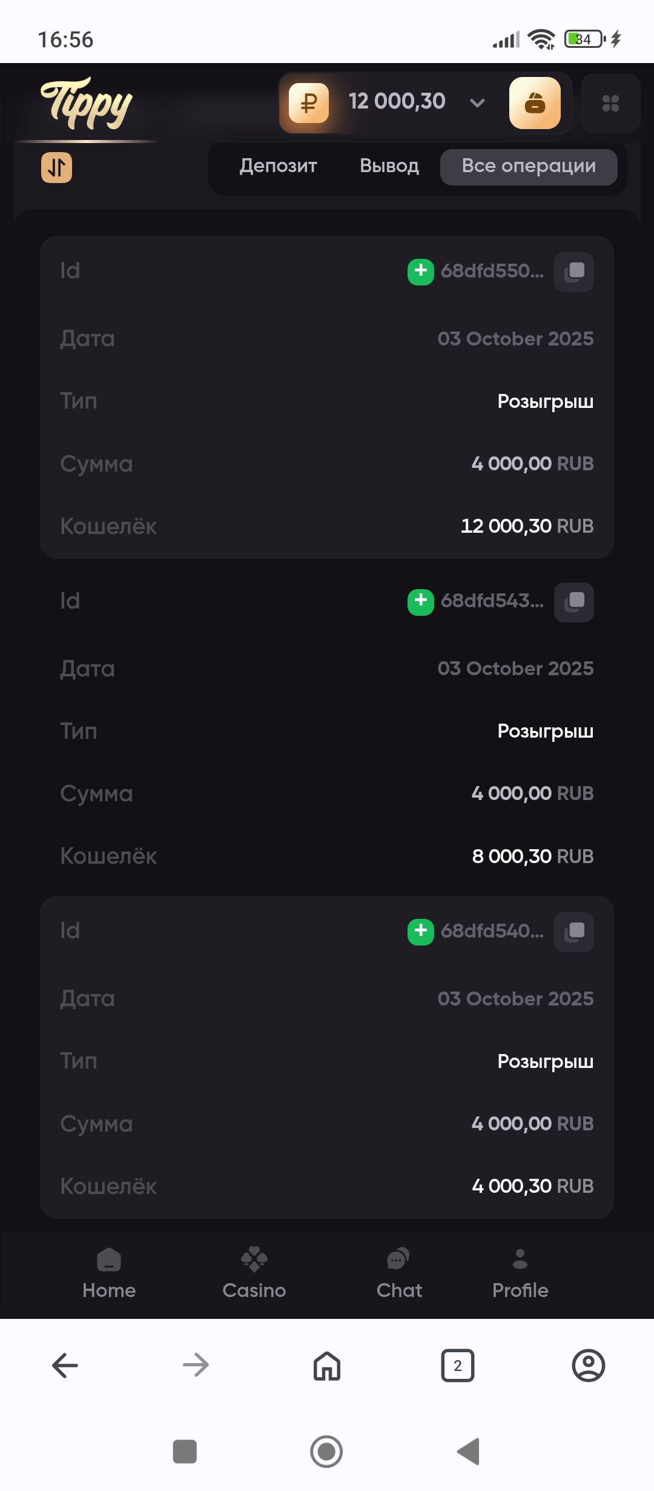Open browser tabs switcher showing 2

[x=458, y=1366]
